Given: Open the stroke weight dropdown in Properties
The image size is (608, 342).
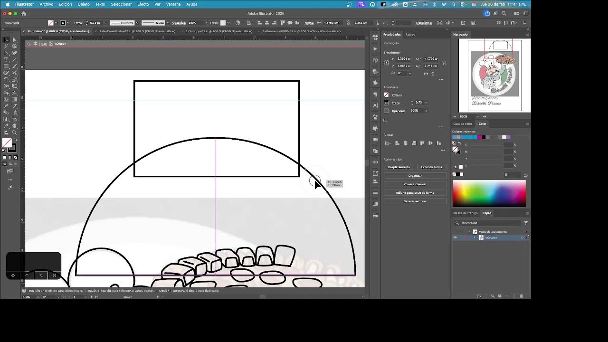Looking at the screenshot, I should [x=426, y=103].
